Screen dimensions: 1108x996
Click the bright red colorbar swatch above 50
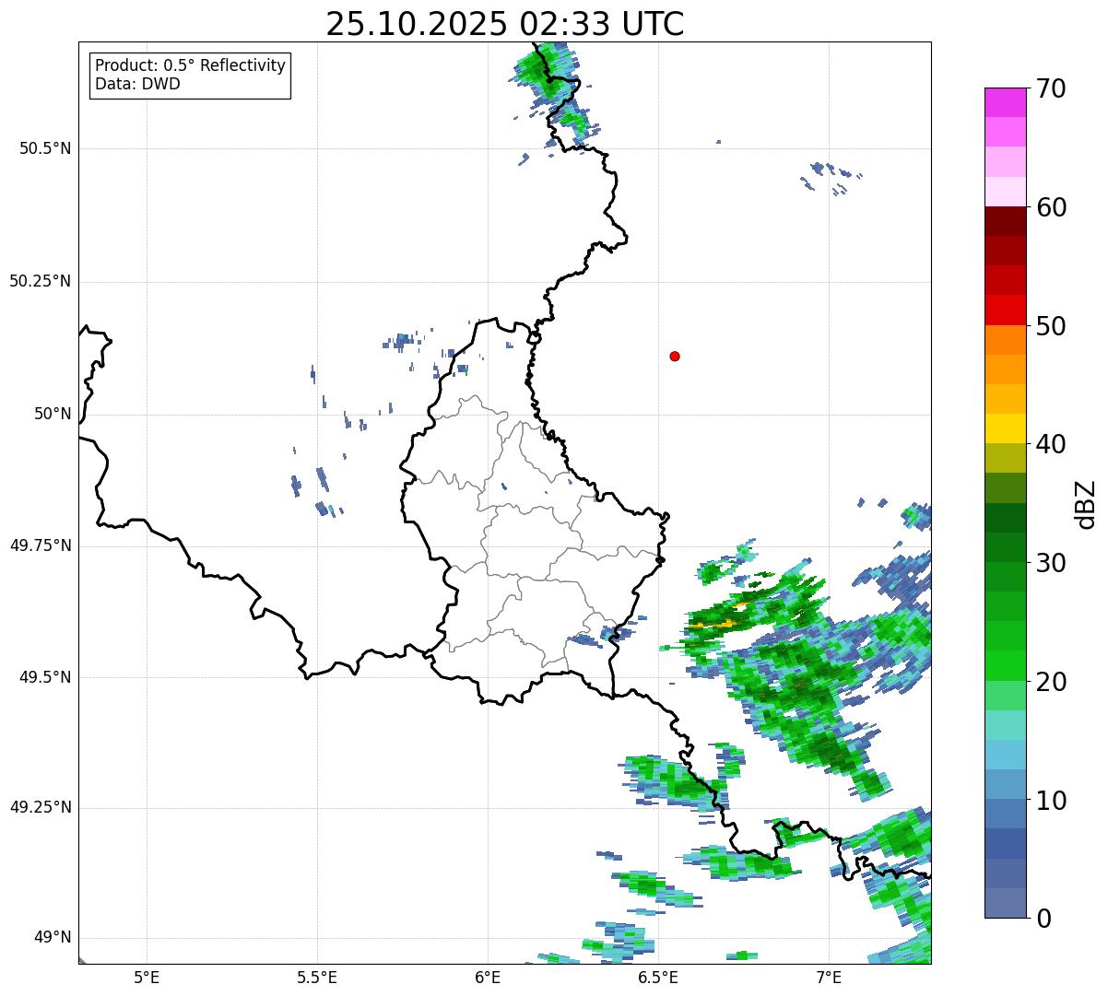(1005, 310)
